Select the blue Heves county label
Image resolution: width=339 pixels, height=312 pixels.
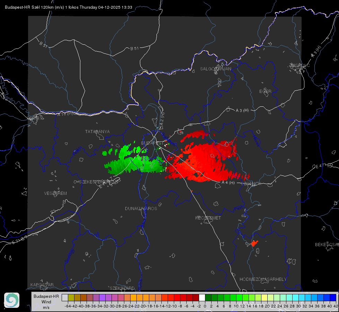click(256, 141)
